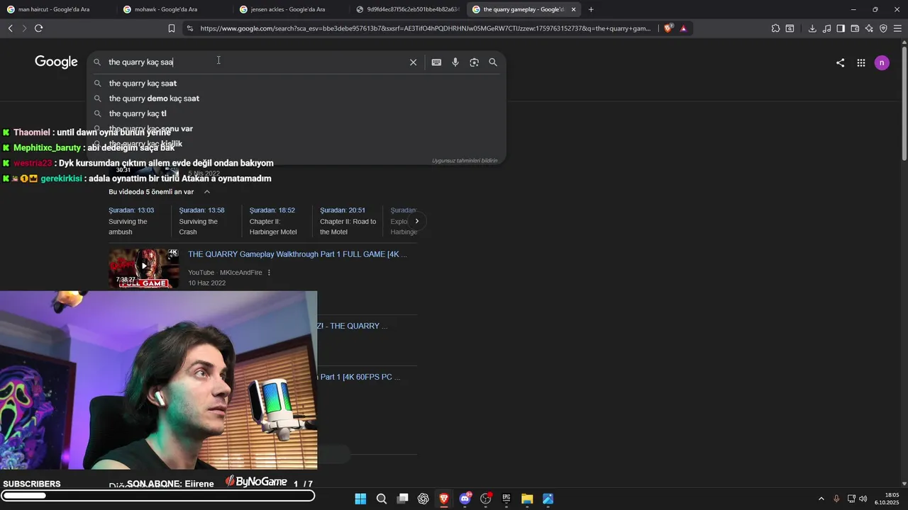Open Brave Rewards triangle icon
The height and width of the screenshot is (510, 908).
[683, 28]
